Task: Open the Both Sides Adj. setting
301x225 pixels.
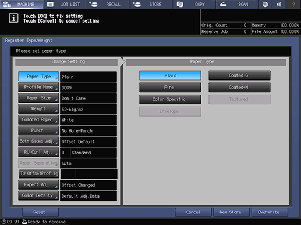Action: pos(38,141)
